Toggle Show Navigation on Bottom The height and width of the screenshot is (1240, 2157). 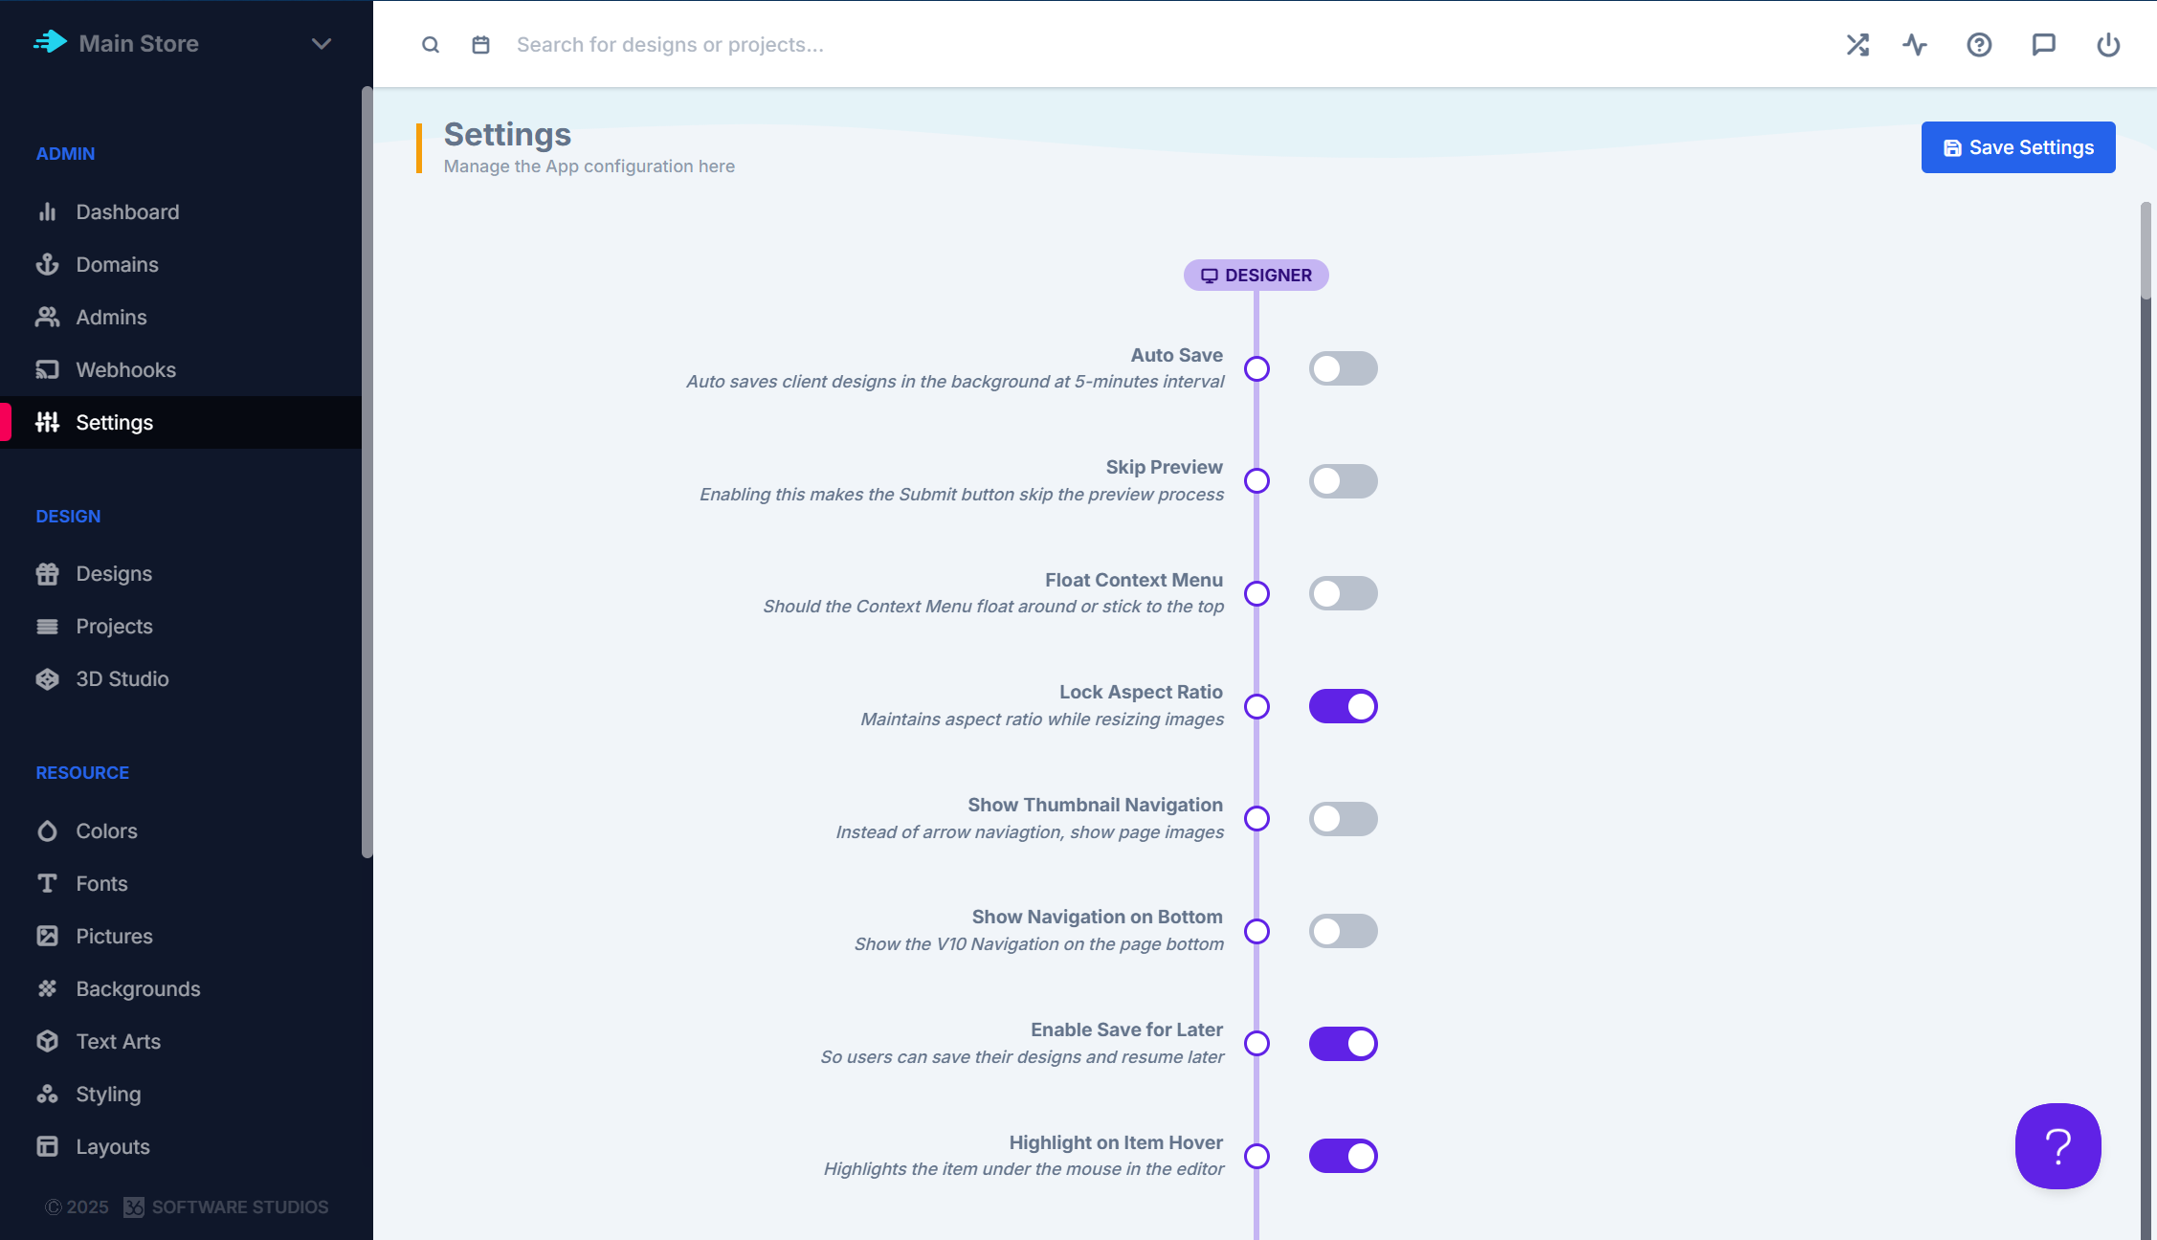pyautogui.click(x=1343, y=931)
